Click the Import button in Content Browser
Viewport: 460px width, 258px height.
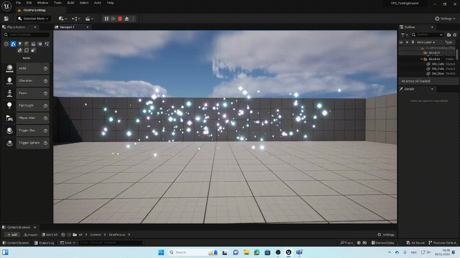(x=31, y=235)
